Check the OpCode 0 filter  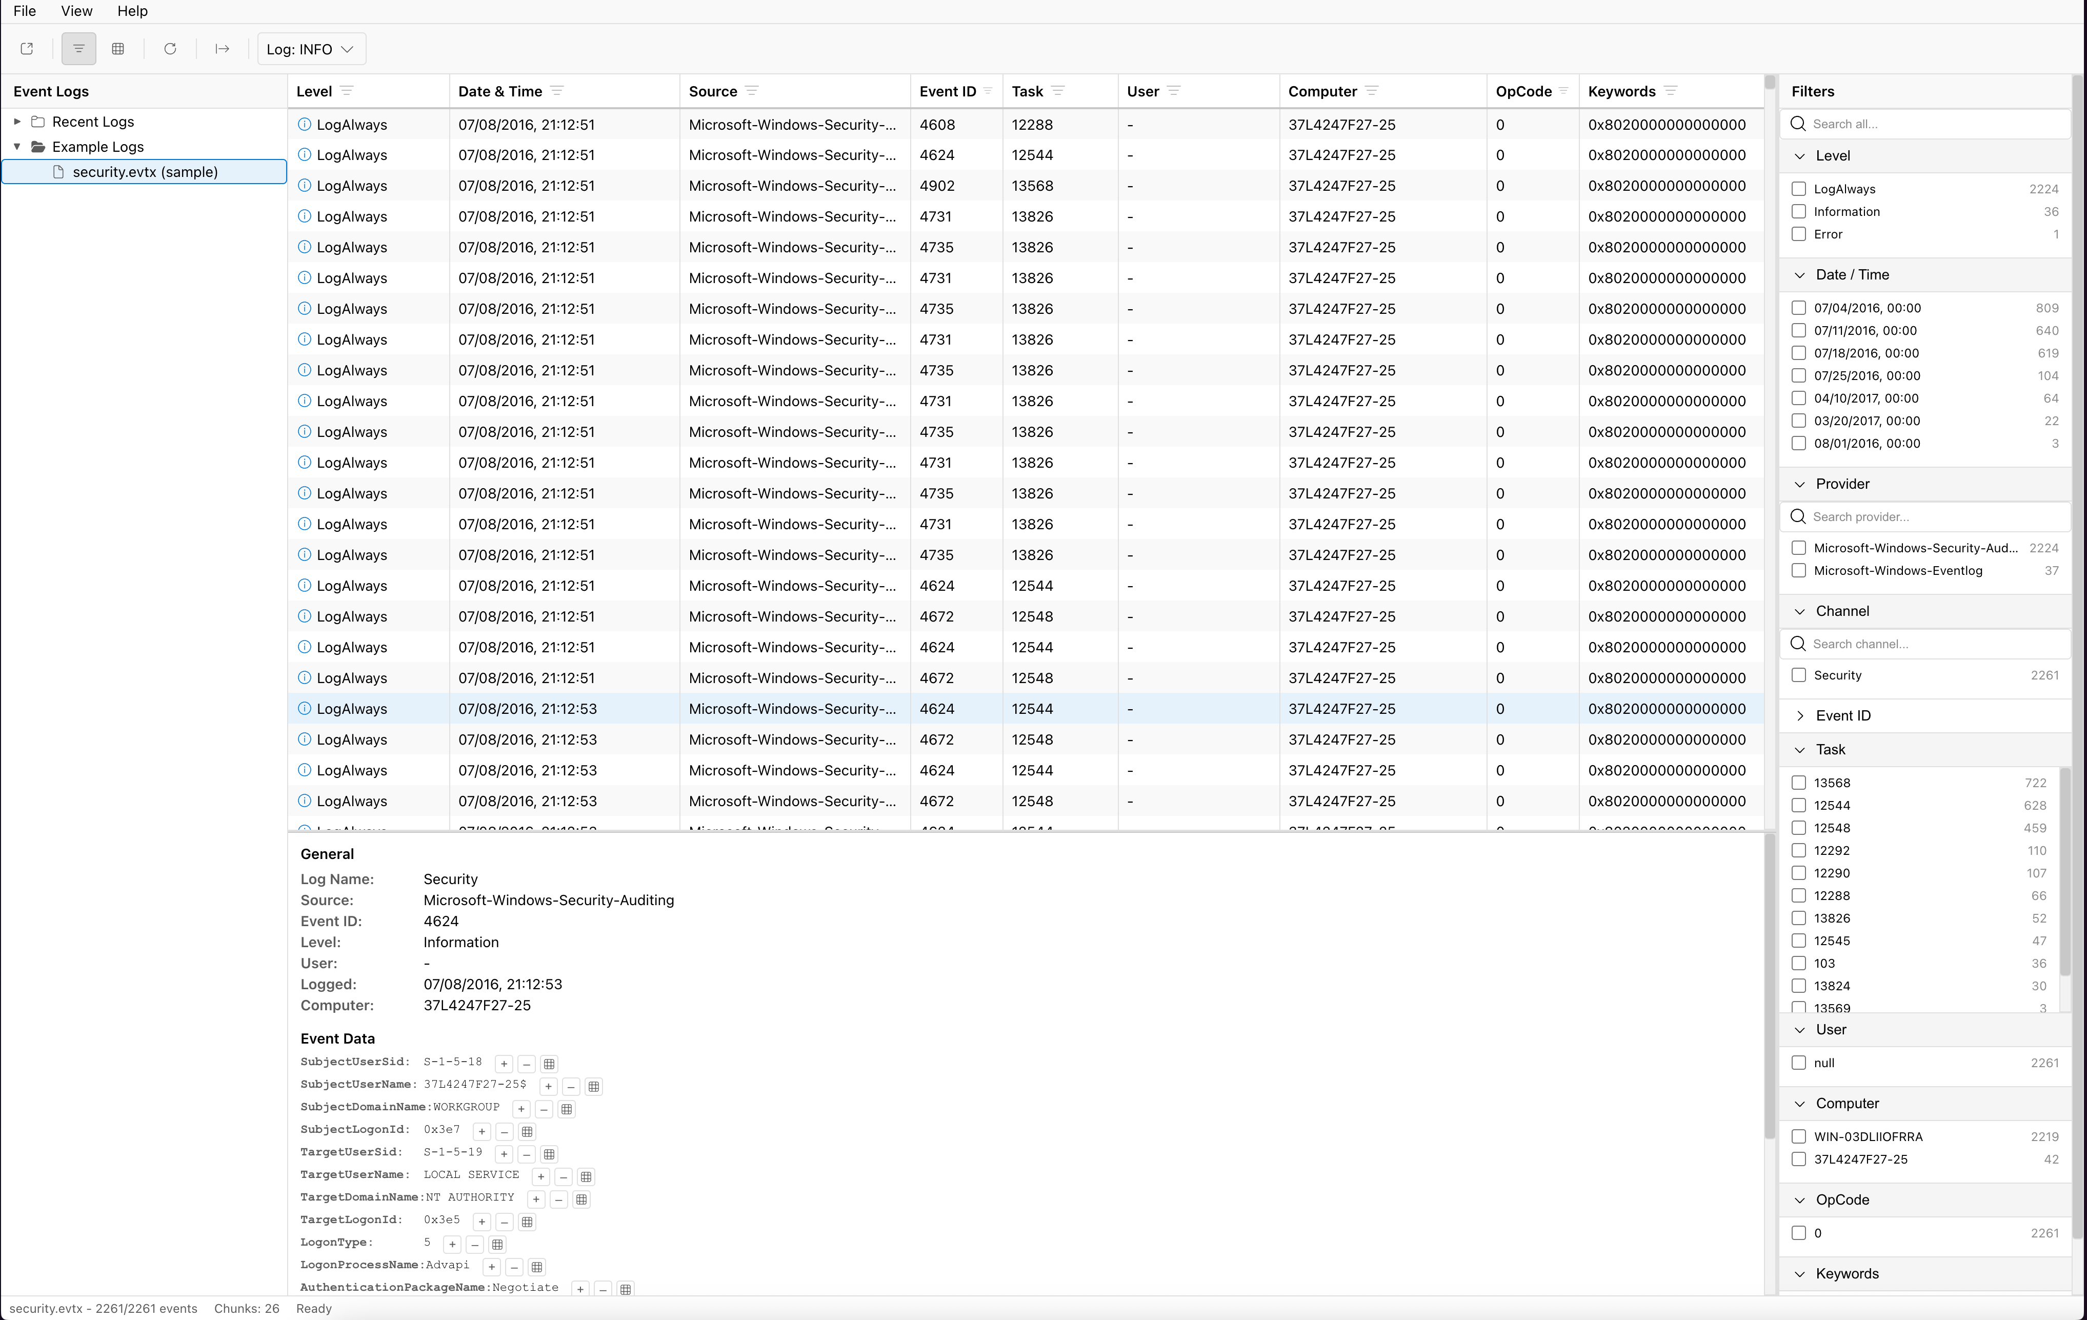(1798, 1232)
